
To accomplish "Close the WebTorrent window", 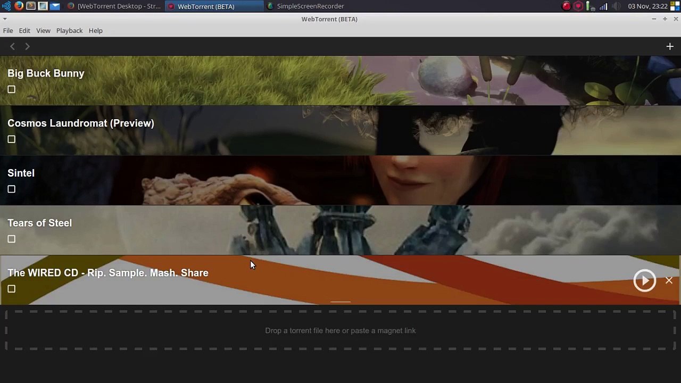I will (676, 19).
